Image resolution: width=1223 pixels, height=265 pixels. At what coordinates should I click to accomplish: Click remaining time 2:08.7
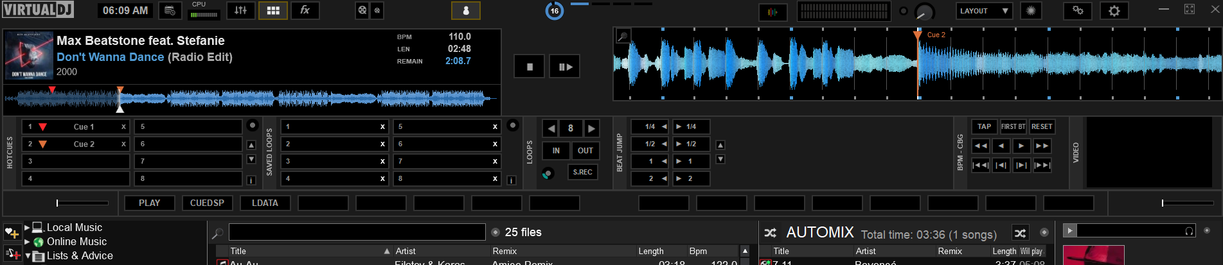click(x=458, y=61)
